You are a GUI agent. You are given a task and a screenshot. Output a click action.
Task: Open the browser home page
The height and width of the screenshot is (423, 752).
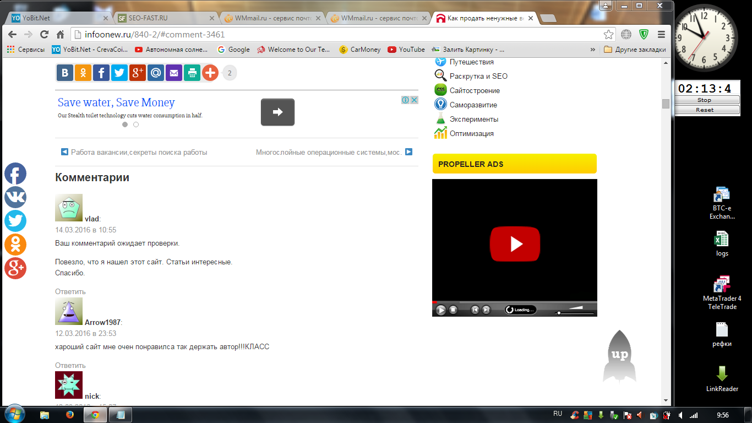click(61, 34)
